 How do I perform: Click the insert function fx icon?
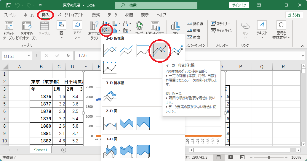(68, 56)
